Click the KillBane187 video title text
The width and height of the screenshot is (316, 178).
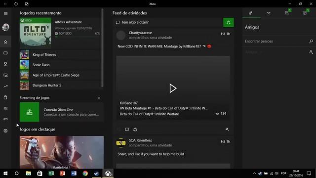pyautogui.click(x=163, y=108)
